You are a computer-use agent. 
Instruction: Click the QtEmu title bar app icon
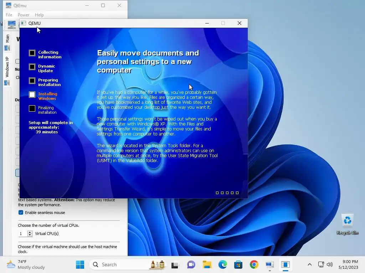click(9, 5)
